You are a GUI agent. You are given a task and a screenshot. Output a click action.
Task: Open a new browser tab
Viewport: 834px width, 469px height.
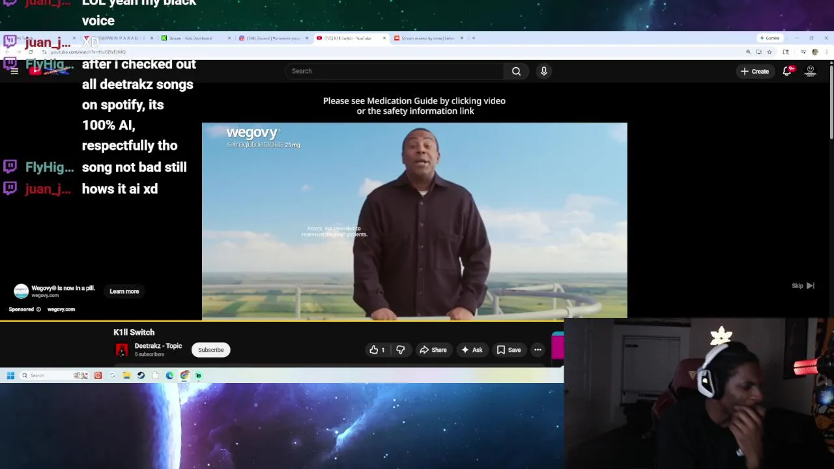(x=474, y=38)
